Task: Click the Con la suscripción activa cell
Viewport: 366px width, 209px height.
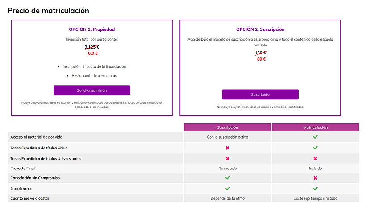Action: pyautogui.click(x=227, y=137)
